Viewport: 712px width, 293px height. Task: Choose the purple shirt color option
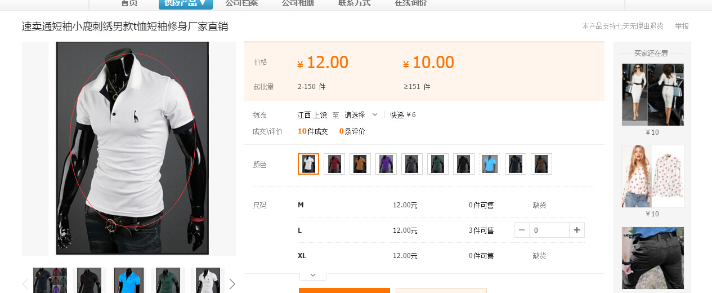tap(386, 164)
